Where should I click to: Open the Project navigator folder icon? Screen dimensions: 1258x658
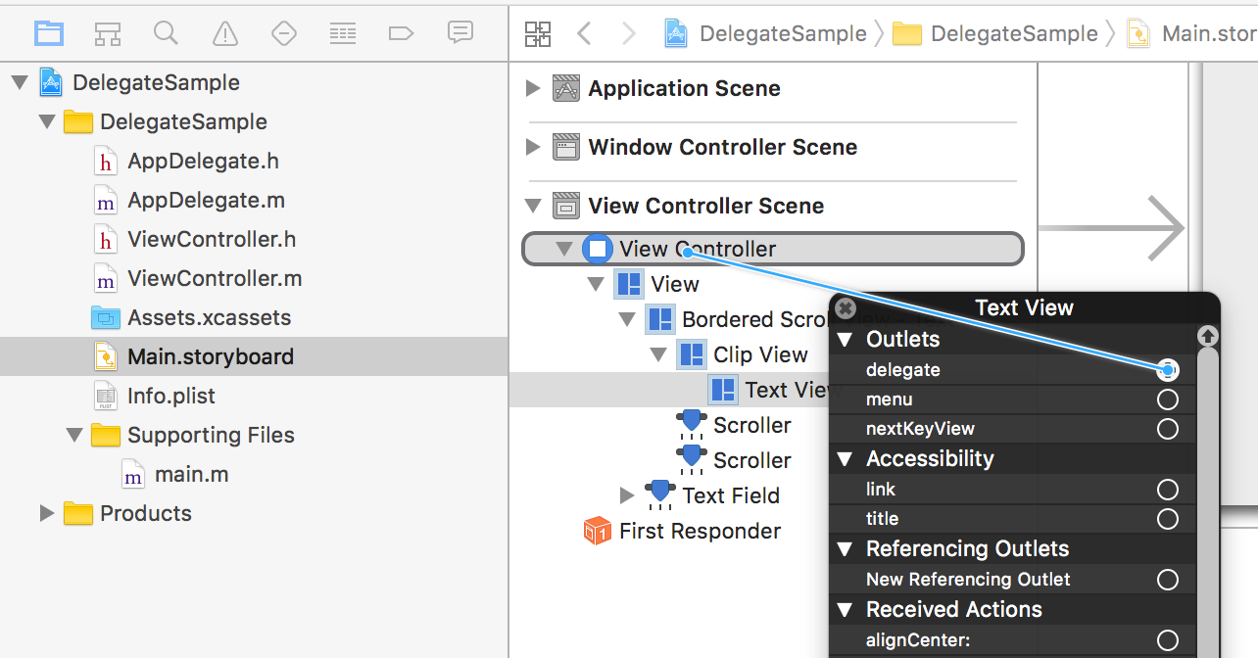[49, 33]
